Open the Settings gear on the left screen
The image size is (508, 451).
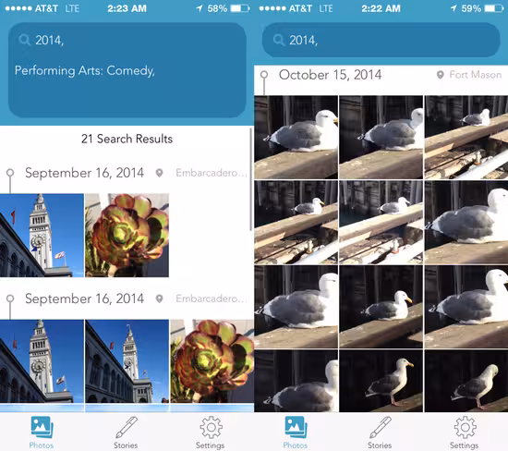211,433
